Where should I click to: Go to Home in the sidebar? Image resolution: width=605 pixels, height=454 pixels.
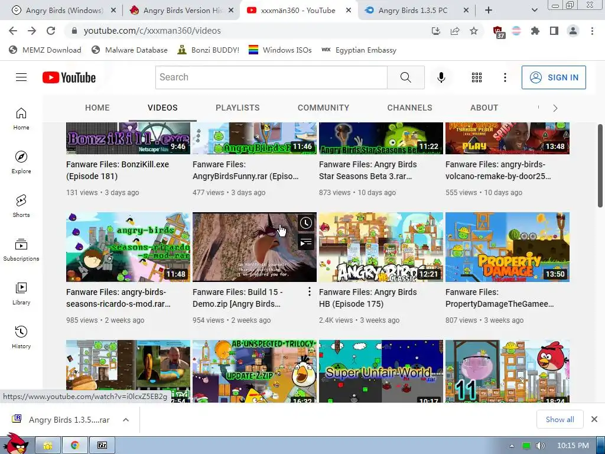click(21, 118)
